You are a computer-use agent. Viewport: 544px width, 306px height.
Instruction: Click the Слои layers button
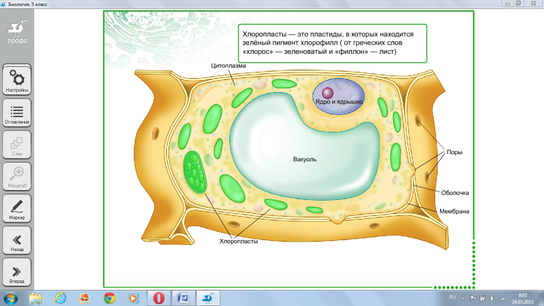coord(17,145)
